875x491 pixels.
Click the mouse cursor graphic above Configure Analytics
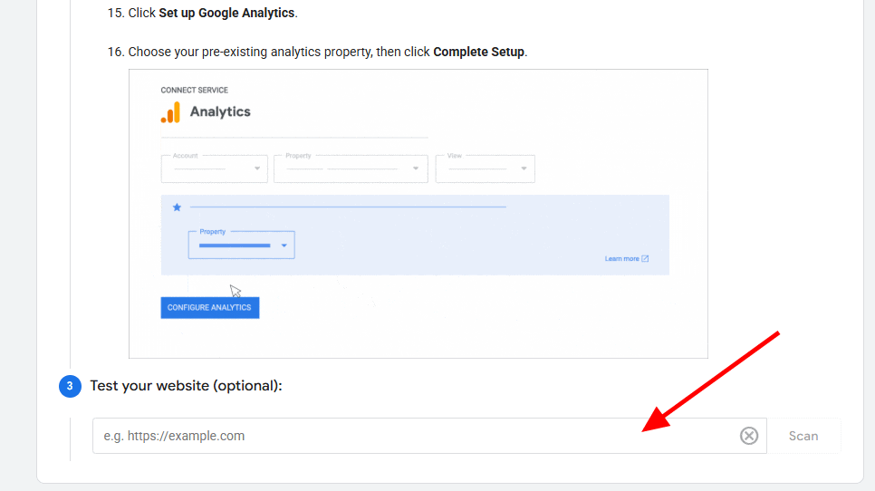tap(236, 291)
